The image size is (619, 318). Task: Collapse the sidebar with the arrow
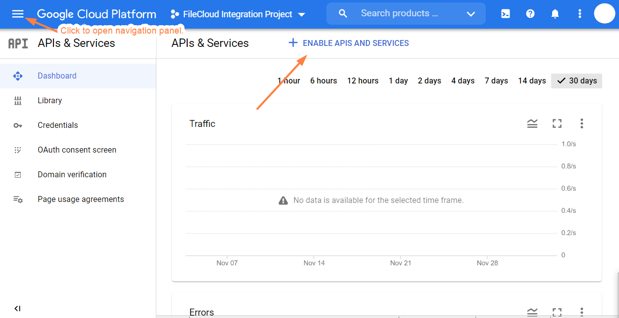pos(17,308)
